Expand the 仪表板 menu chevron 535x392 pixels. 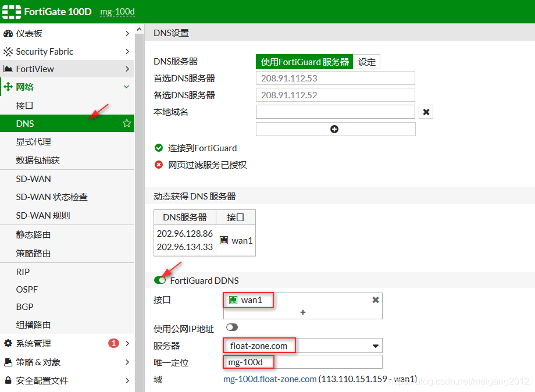pos(127,33)
